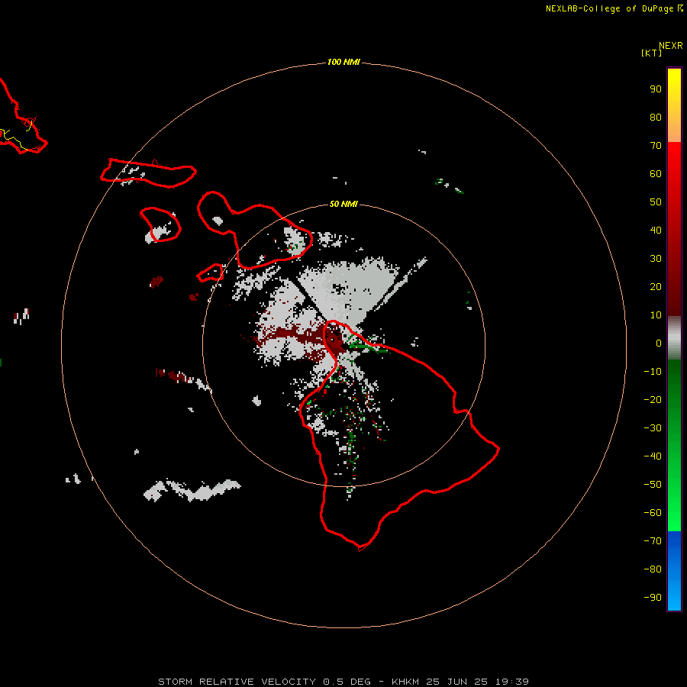Click the -20 scale label
This screenshot has width=687, height=687.
click(653, 400)
